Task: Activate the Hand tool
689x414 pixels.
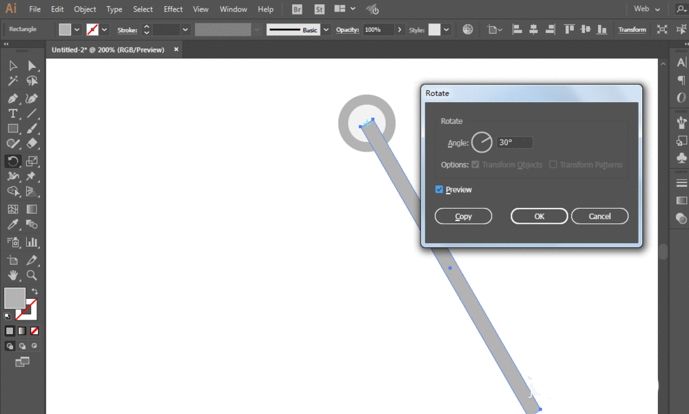Action: (12, 275)
